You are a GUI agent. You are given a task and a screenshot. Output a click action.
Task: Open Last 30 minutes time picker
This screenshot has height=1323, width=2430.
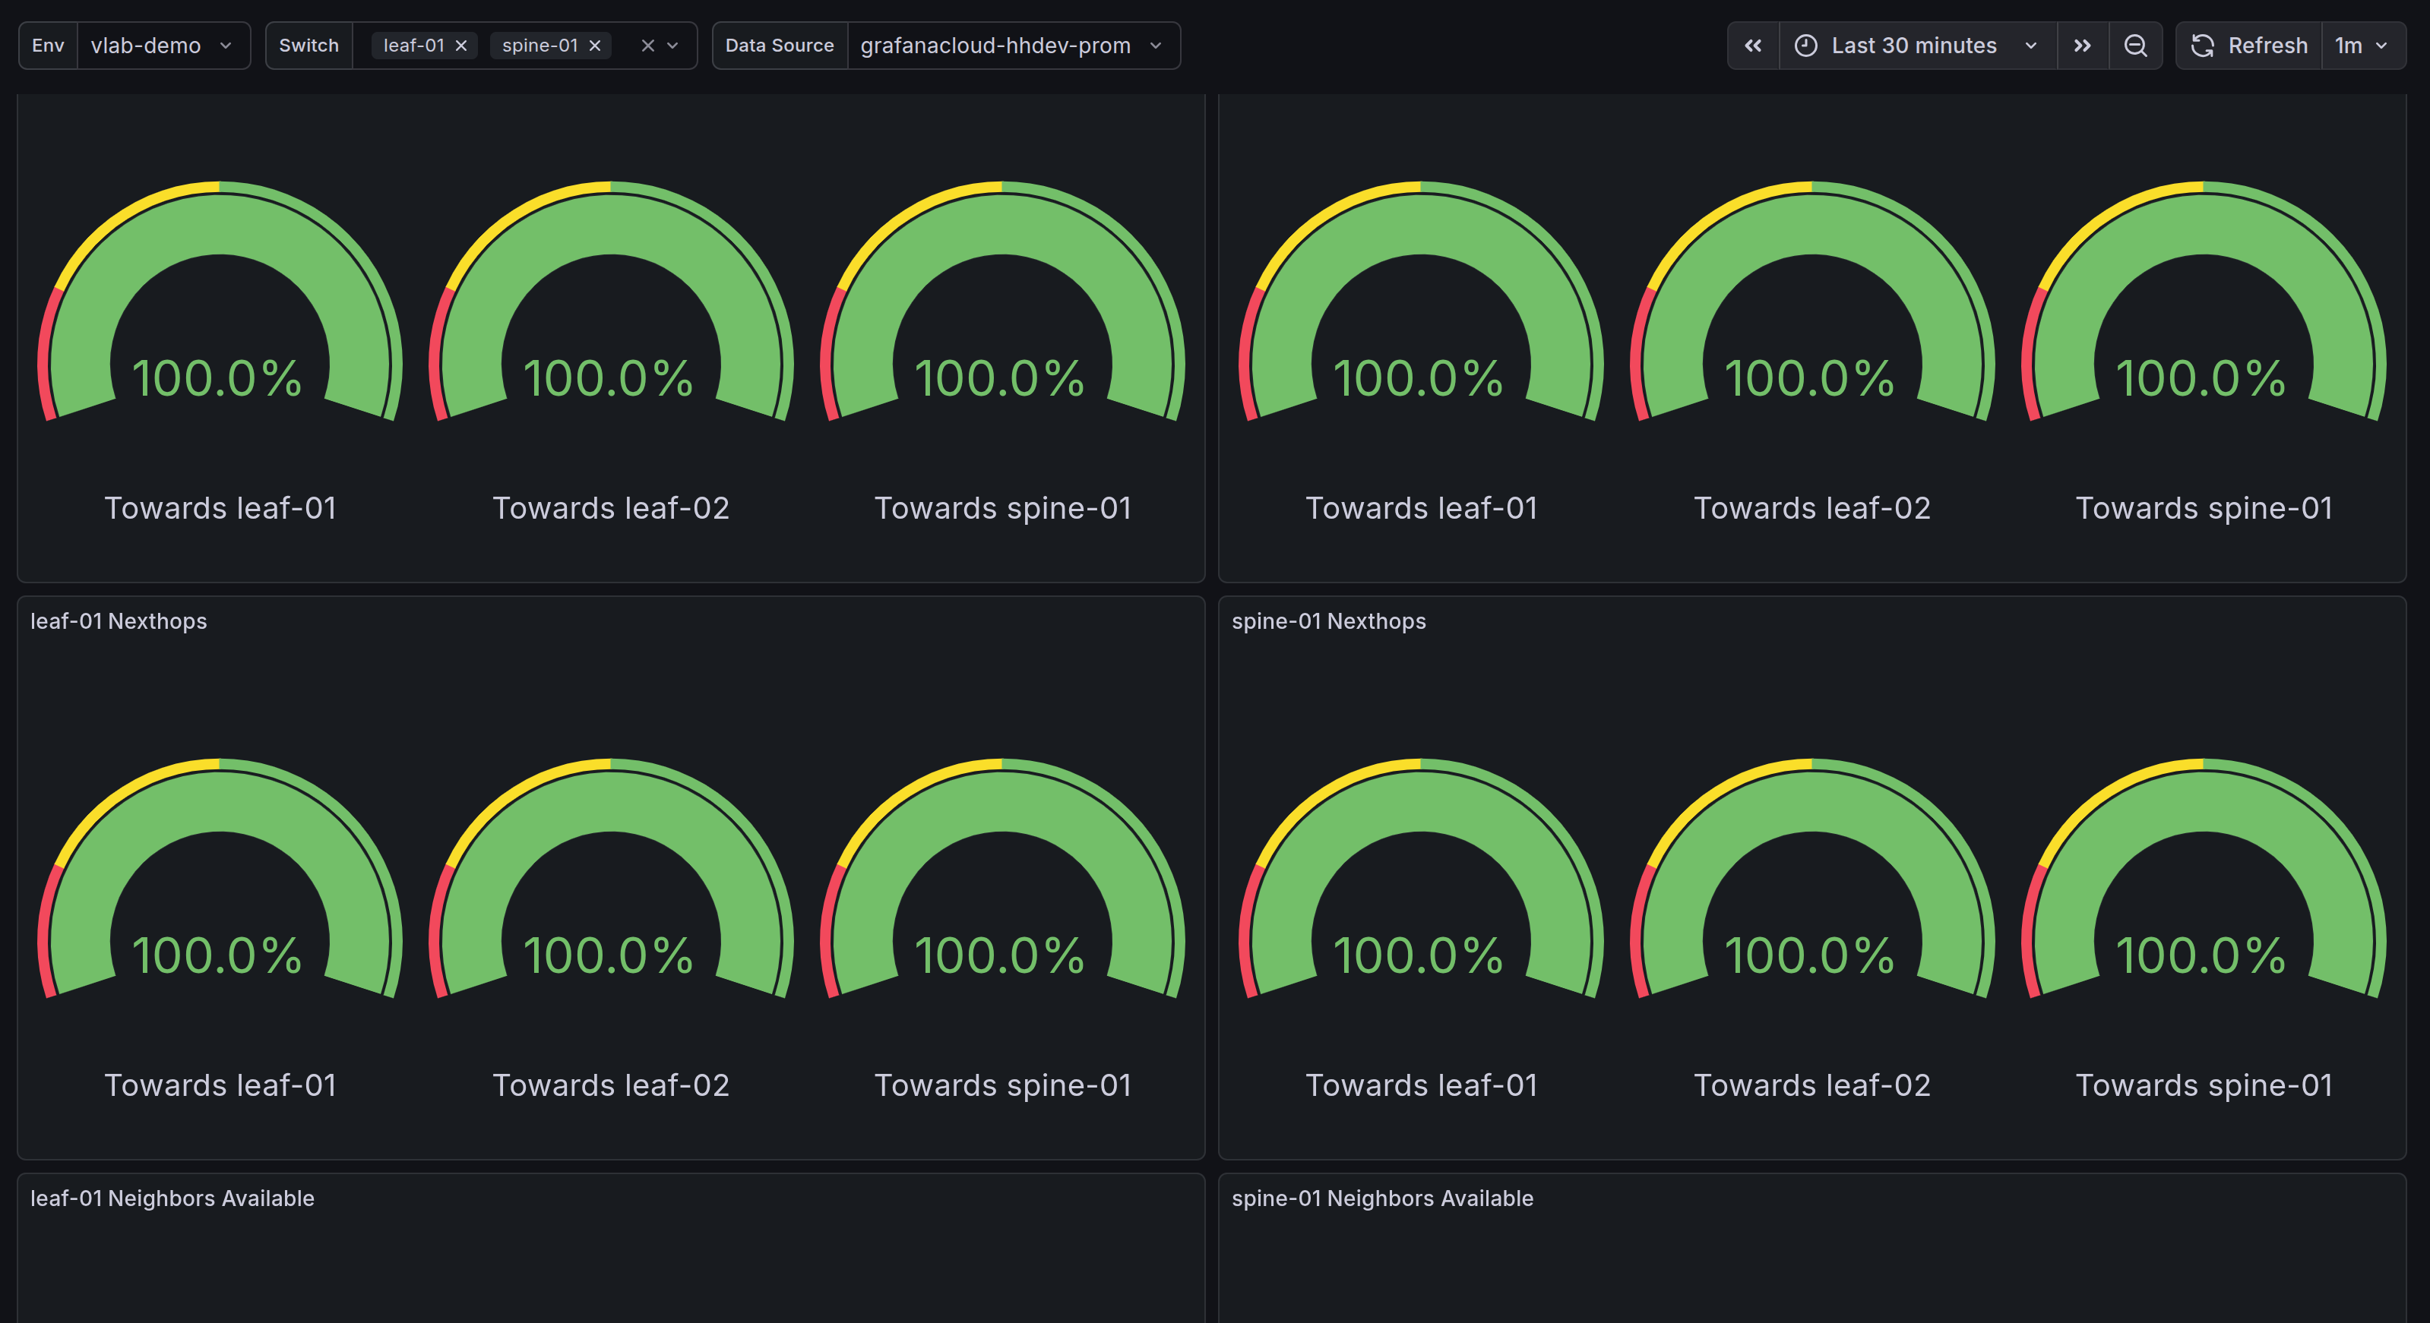tap(1915, 46)
